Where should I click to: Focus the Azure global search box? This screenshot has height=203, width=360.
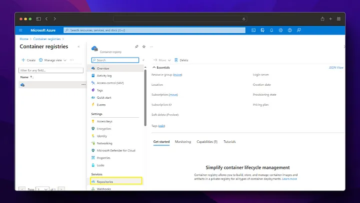154,30
